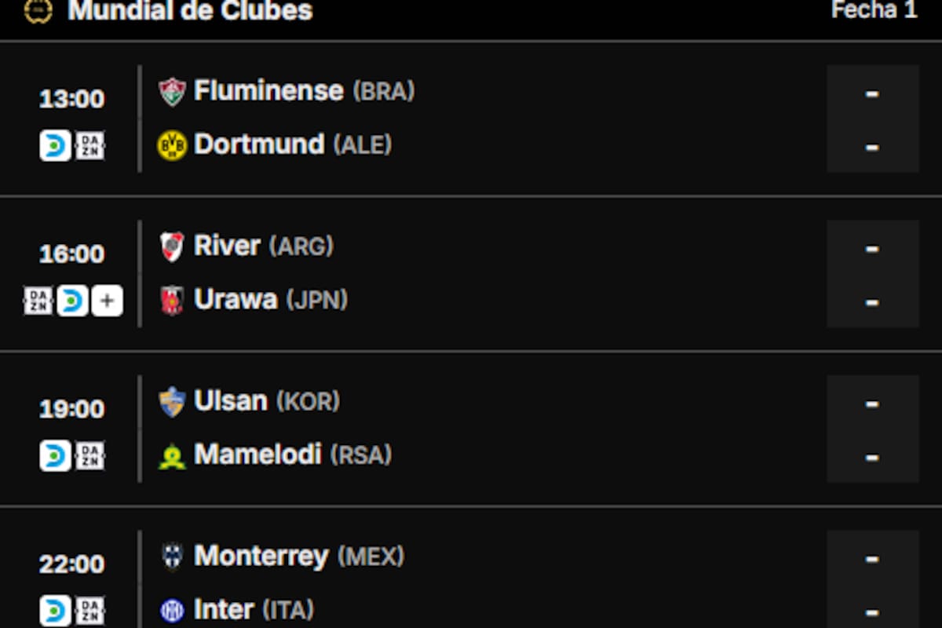The width and height of the screenshot is (942, 628).
Task: Click the DSports icon next to River match
Action: pyautogui.click(x=71, y=300)
